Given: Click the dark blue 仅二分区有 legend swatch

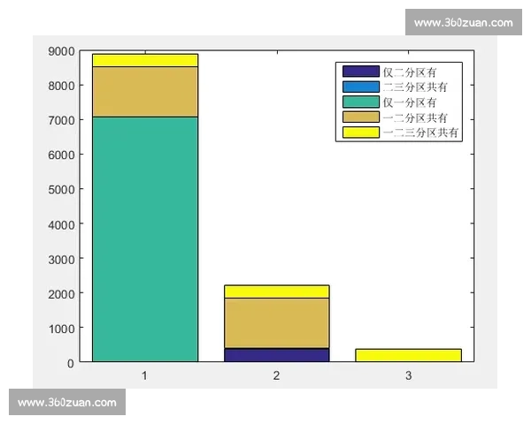Looking at the screenshot, I should pos(358,72).
